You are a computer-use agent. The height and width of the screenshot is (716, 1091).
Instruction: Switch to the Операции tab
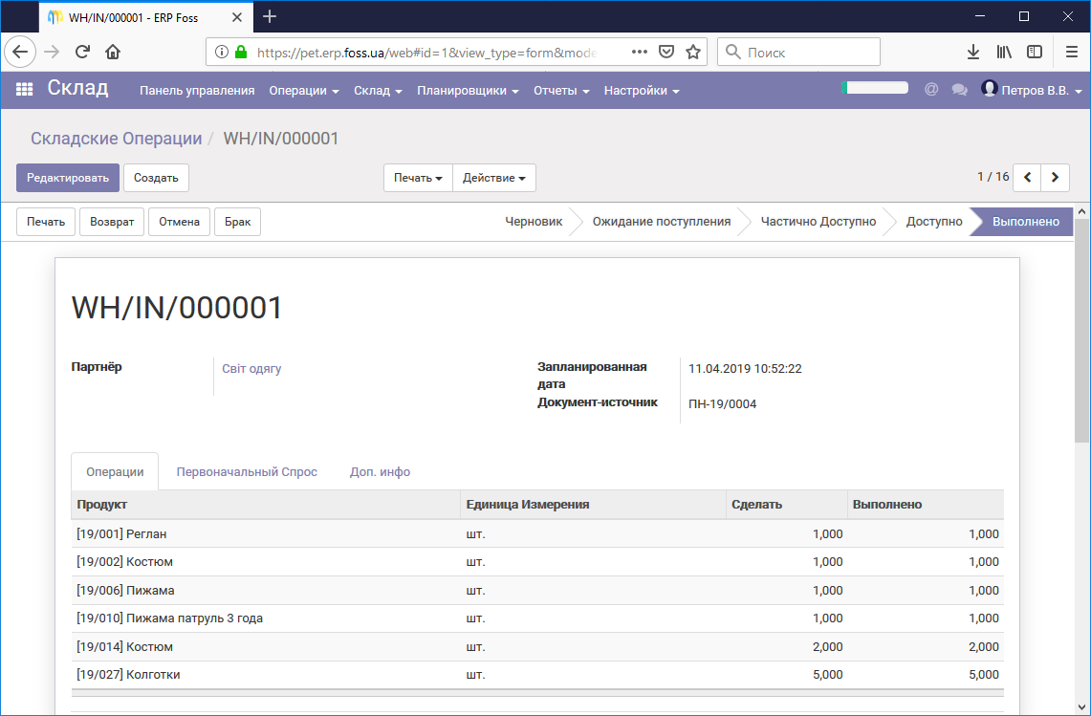(115, 472)
